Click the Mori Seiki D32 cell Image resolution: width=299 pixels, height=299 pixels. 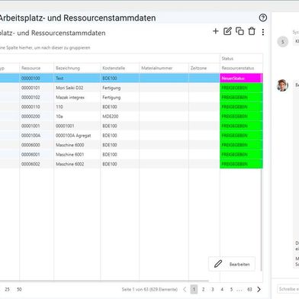pos(77,88)
